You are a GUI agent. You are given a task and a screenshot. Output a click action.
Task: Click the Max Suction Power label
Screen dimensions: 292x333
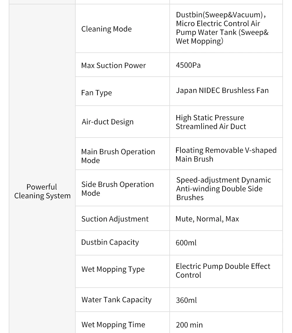click(x=114, y=65)
